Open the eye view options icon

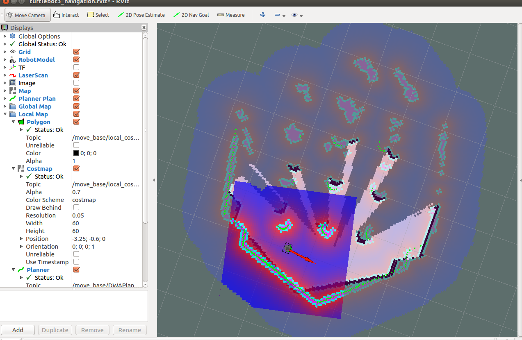click(294, 15)
